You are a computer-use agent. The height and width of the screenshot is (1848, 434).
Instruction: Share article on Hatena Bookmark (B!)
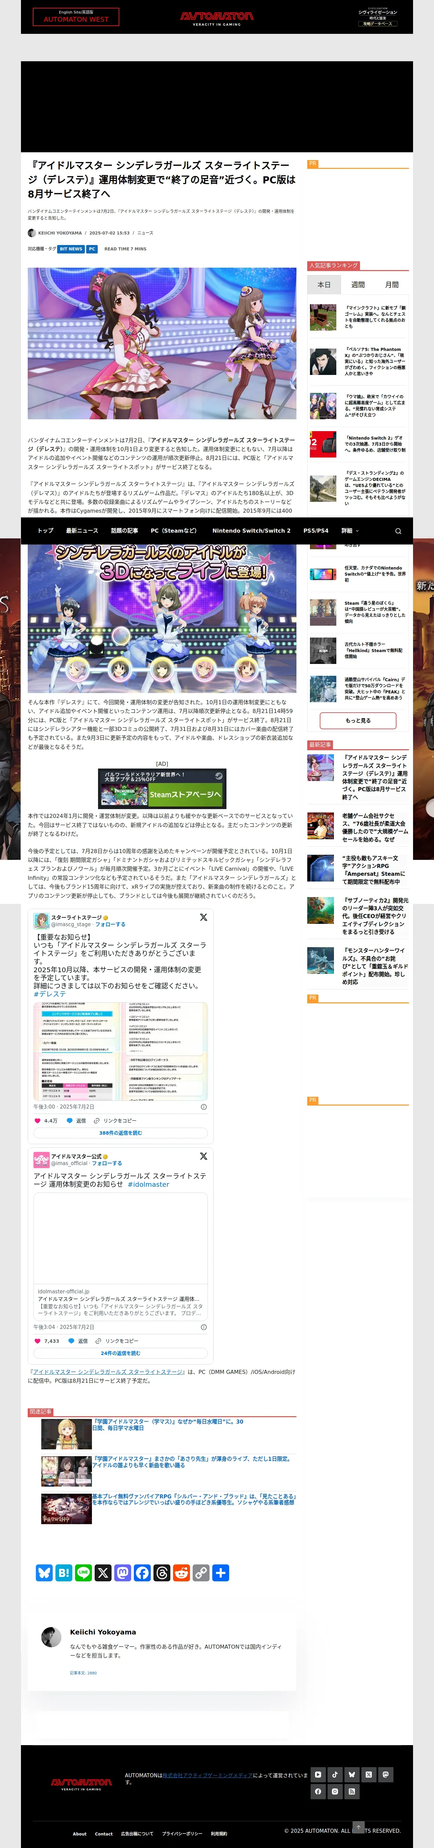click(x=64, y=1573)
